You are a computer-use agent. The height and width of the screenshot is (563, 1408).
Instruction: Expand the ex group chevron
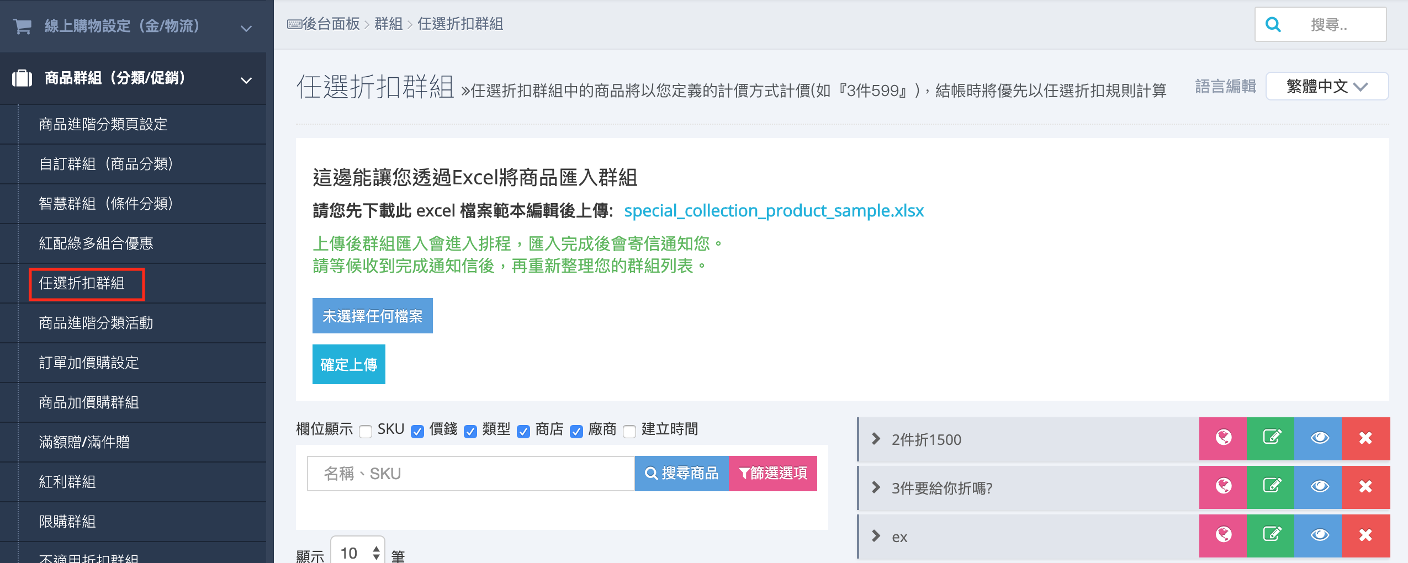pyautogui.click(x=876, y=536)
